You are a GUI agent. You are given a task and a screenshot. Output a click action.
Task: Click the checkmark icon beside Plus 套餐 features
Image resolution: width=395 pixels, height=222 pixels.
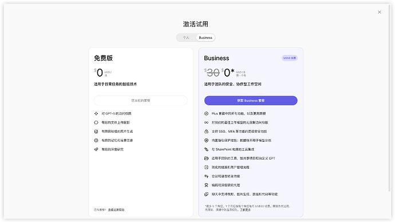(206, 113)
